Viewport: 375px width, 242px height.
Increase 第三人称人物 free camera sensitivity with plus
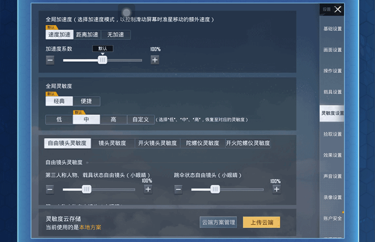click(148, 189)
